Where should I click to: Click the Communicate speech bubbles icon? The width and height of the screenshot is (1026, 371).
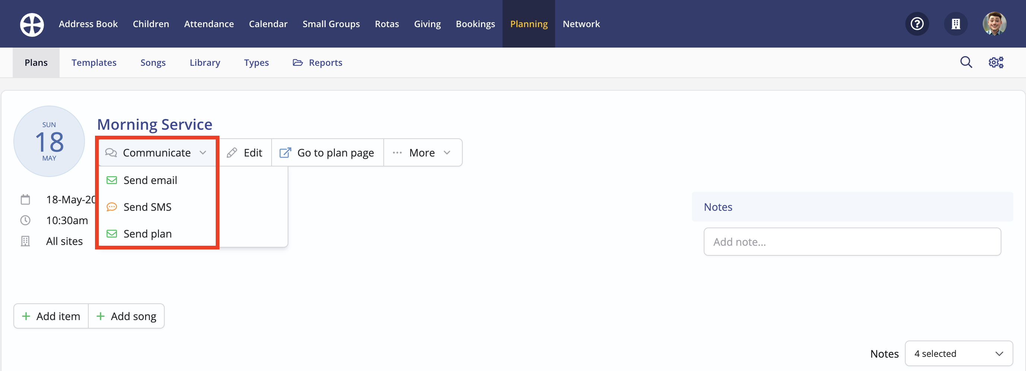[x=111, y=153]
